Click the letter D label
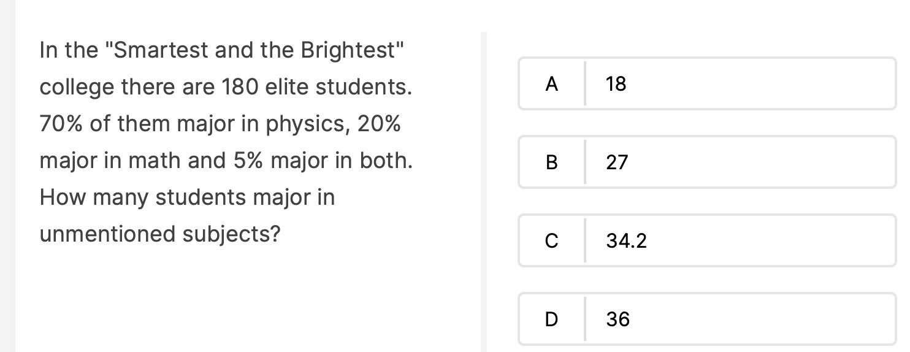The image size is (910, 352). 551,319
